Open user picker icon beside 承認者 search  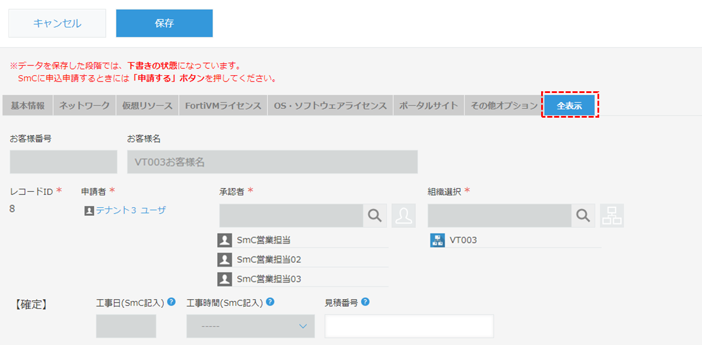[x=404, y=215]
